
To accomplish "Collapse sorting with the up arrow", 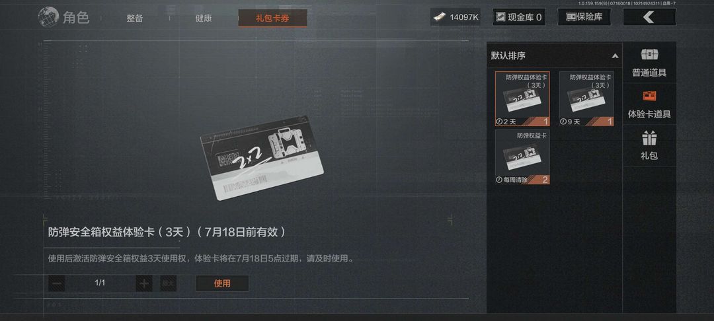I will [615, 56].
